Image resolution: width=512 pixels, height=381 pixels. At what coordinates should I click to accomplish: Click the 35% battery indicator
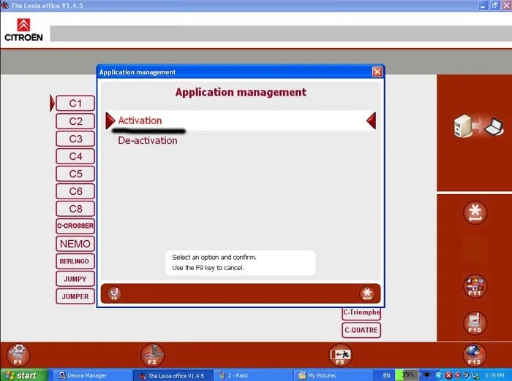[407, 375]
